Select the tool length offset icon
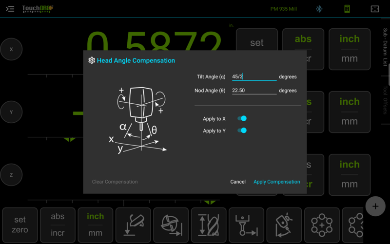The height and width of the screenshot is (244, 390). pyautogui.click(x=209, y=225)
